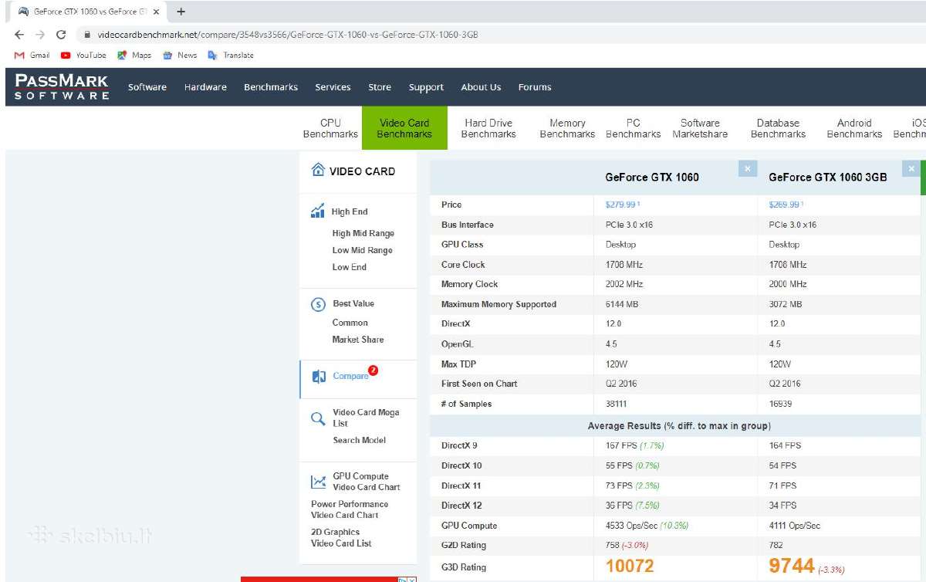Click the Best Value dollar icon
The image size is (926, 582).
[318, 304]
